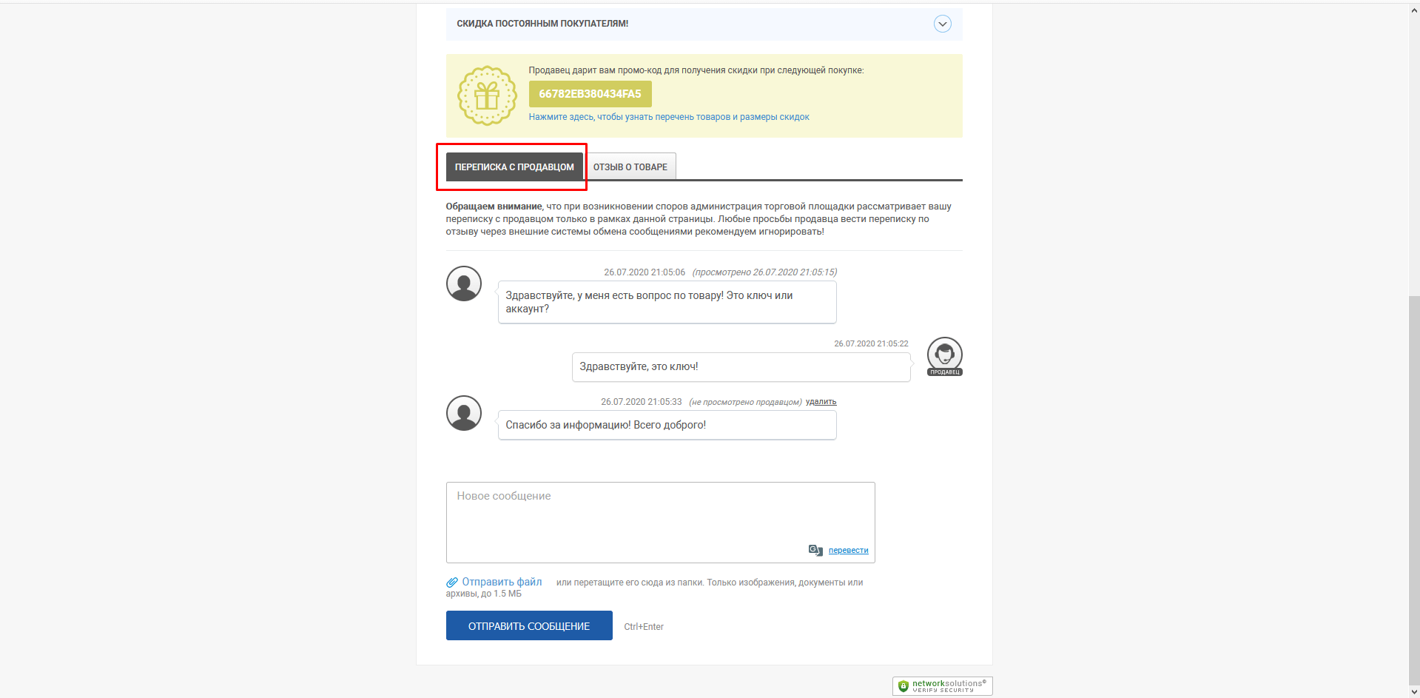Focus the Новое сообщение text field
The width and height of the screenshot is (1420, 698).
[x=660, y=523]
